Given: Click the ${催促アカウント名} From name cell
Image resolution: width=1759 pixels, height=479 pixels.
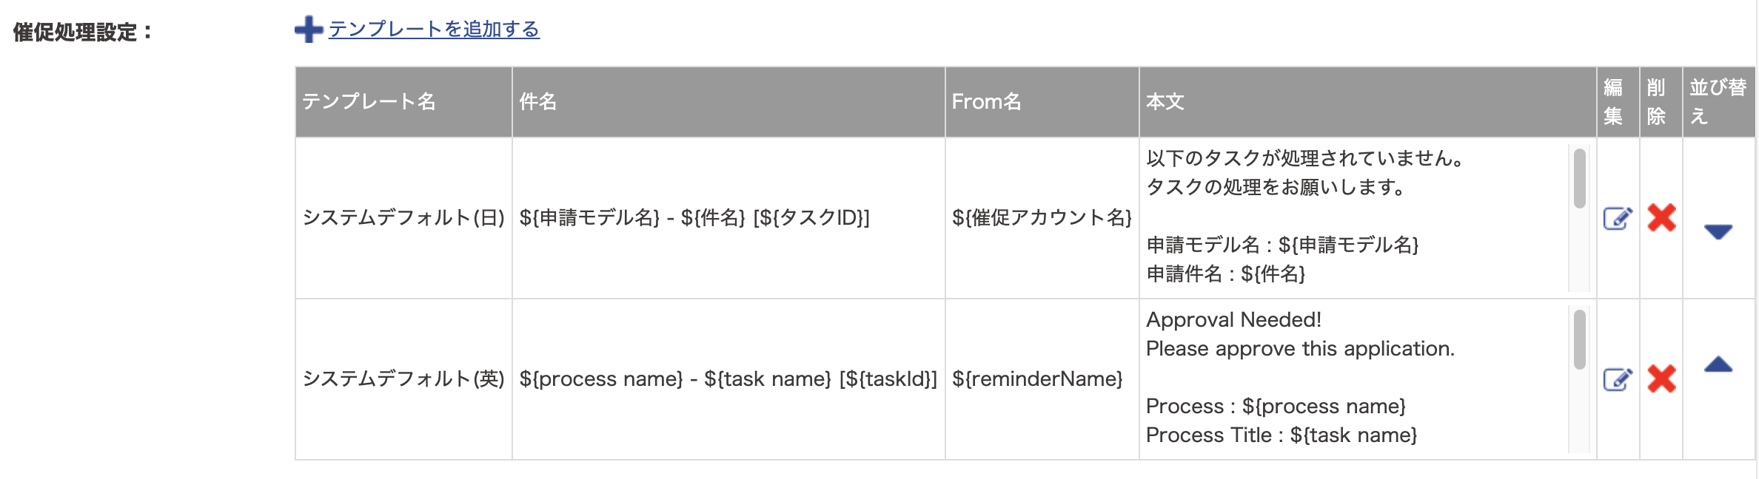Looking at the screenshot, I should click(1042, 218).
